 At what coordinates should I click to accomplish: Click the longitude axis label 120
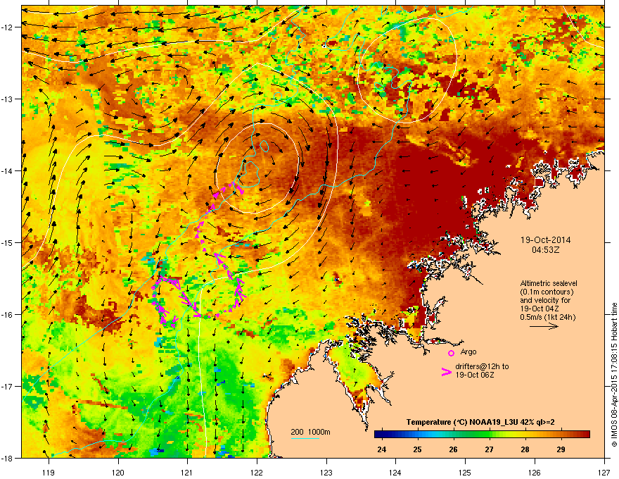[118, 472]
